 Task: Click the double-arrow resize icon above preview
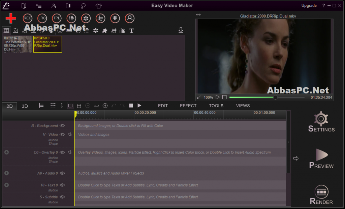(x=198, y=15)
